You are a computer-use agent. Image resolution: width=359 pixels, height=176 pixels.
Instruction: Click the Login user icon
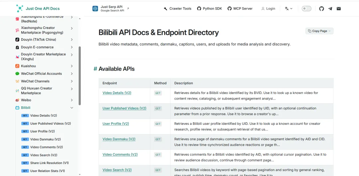tap(263, 9)
